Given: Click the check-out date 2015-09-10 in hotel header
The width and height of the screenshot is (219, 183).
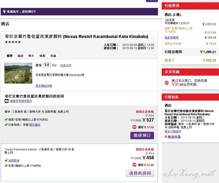Looking at the screenshot, I should coord(138,48).
